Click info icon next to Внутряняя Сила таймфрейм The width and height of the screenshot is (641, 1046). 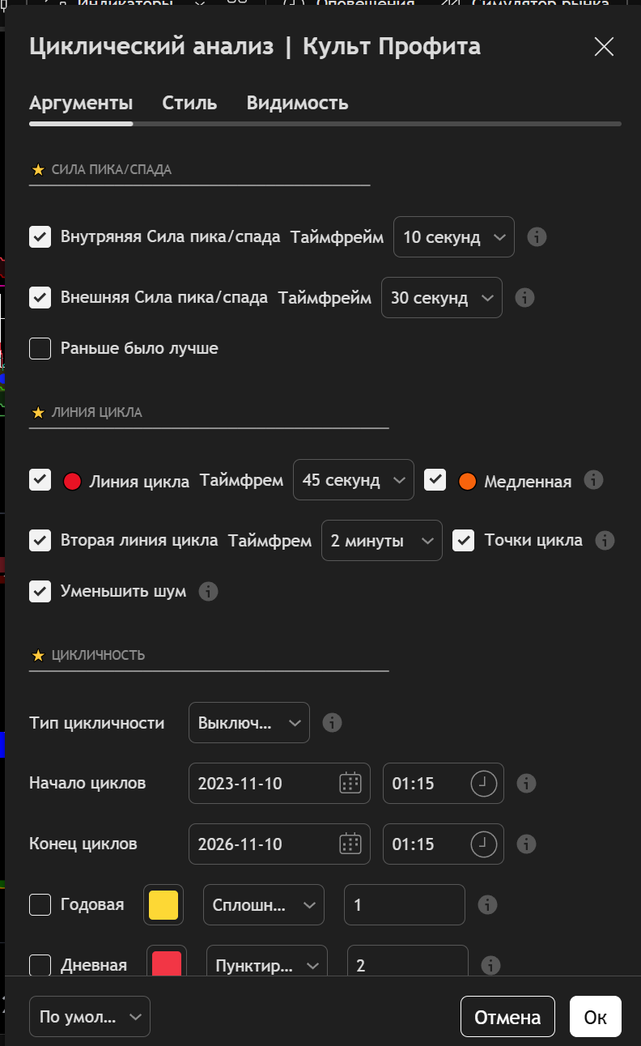[x=537, y=237]
